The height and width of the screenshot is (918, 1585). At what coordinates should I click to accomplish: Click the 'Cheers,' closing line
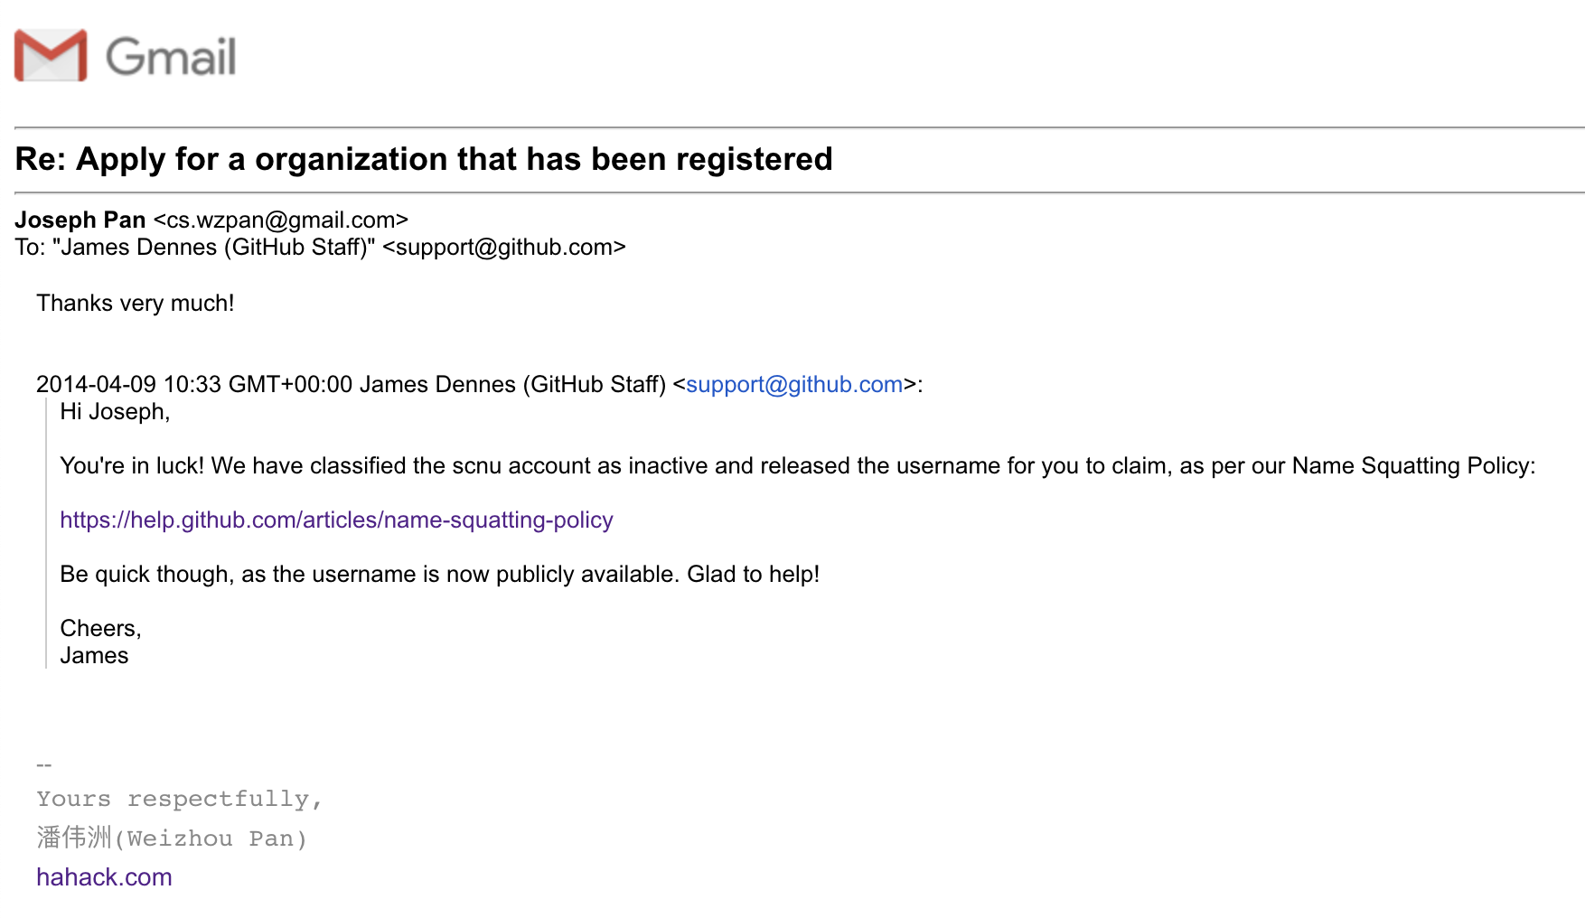point(100,628)
